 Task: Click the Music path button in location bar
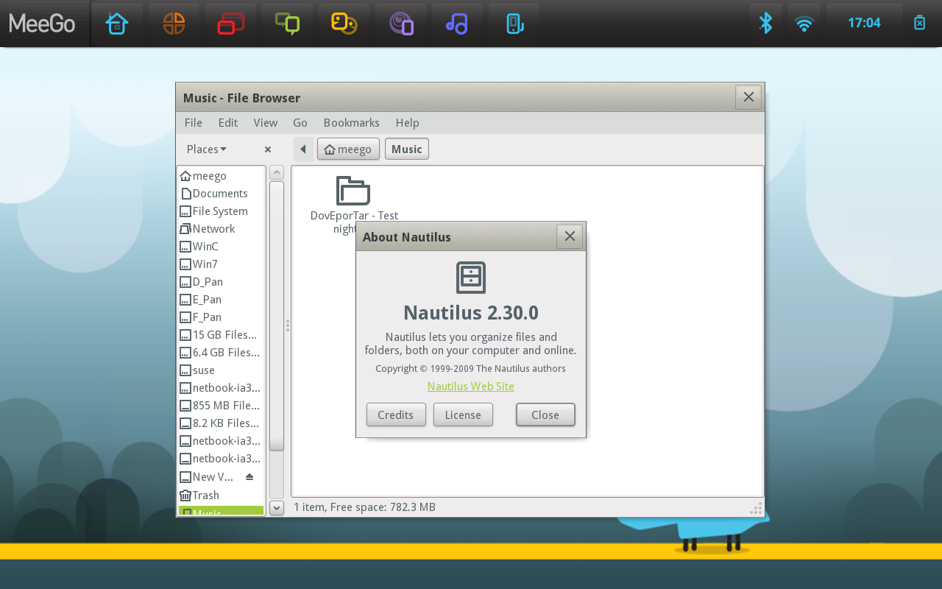407,149
